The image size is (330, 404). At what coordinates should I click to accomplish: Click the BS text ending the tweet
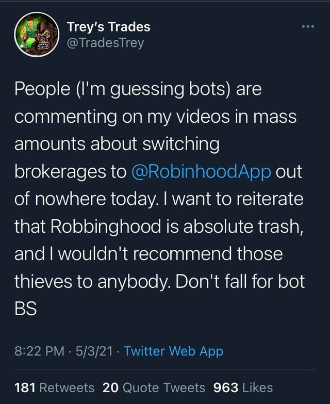(25, 309)
